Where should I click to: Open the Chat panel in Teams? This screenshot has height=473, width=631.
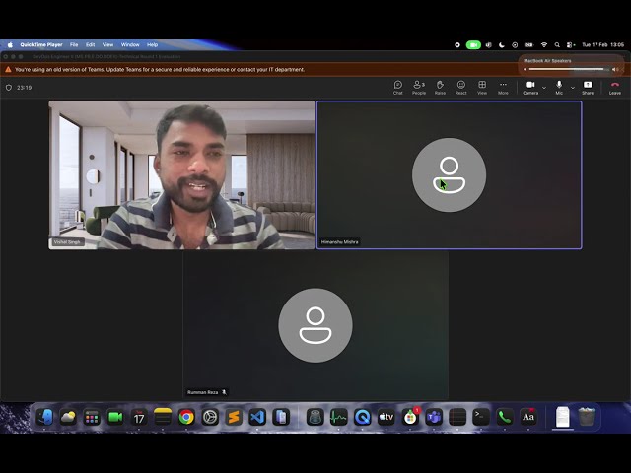pyautogui.click(x=397, y=88)
